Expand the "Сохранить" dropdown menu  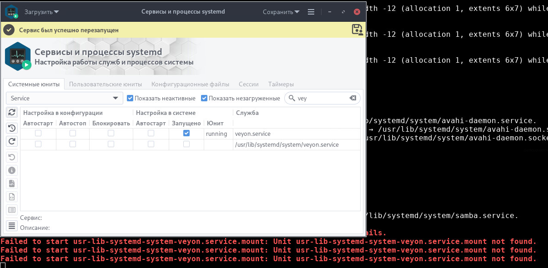tap(281, 12)
